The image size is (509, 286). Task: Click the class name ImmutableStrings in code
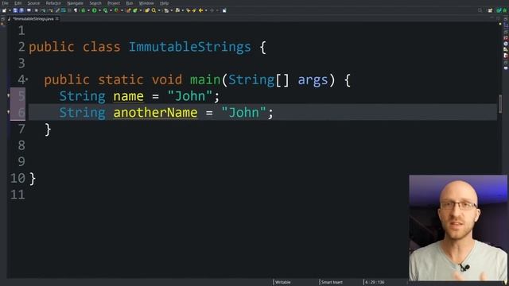click(x=190, y=47)
